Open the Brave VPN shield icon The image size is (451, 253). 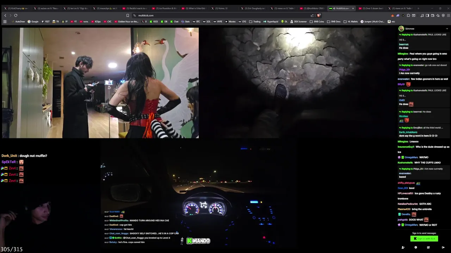[x=443, y=15]
